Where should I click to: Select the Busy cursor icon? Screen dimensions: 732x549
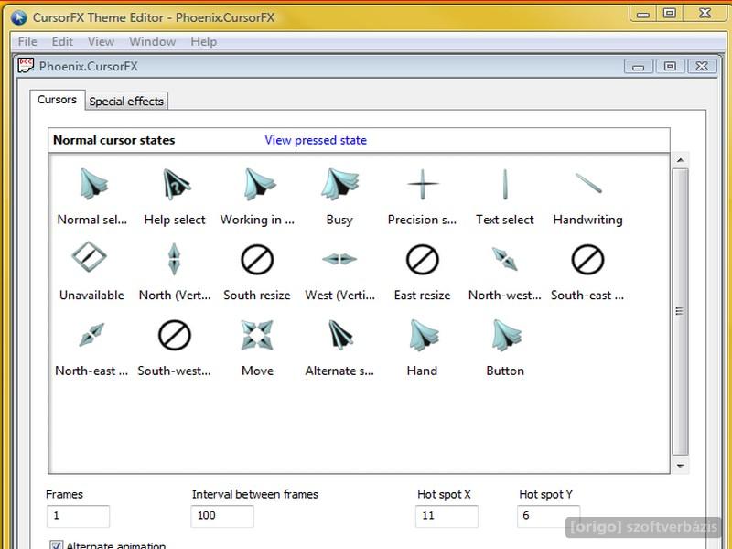[339, 184]
